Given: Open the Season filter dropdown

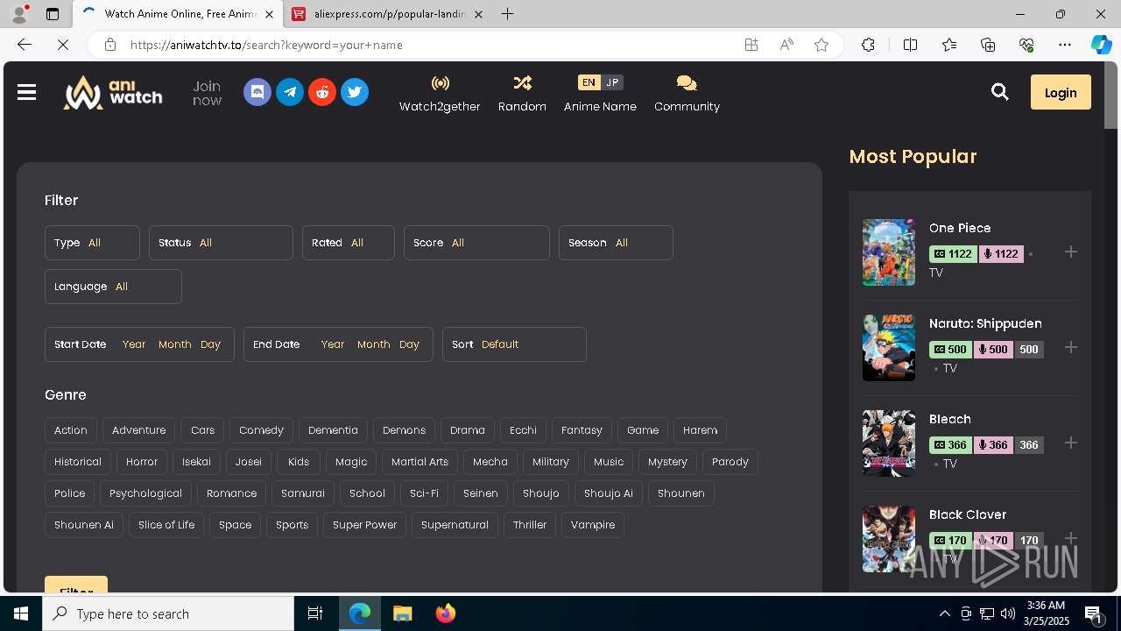Looking at the screenshot, I should [x=616, y=243].
